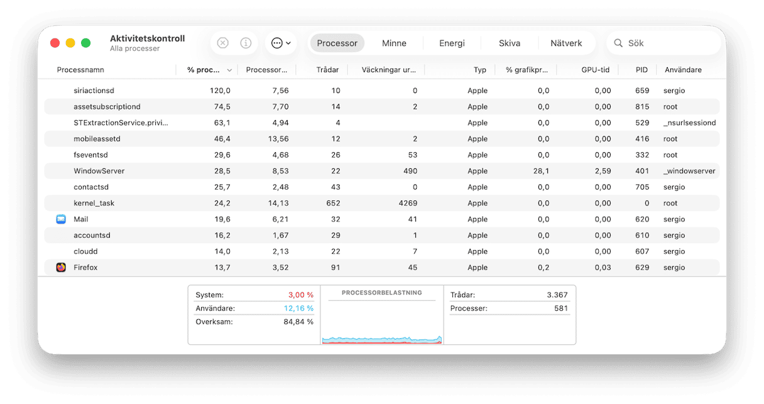The width and height of the screenshot is (764, 404).
Task: Select the Nätverk tab
Action: [566, 43]
